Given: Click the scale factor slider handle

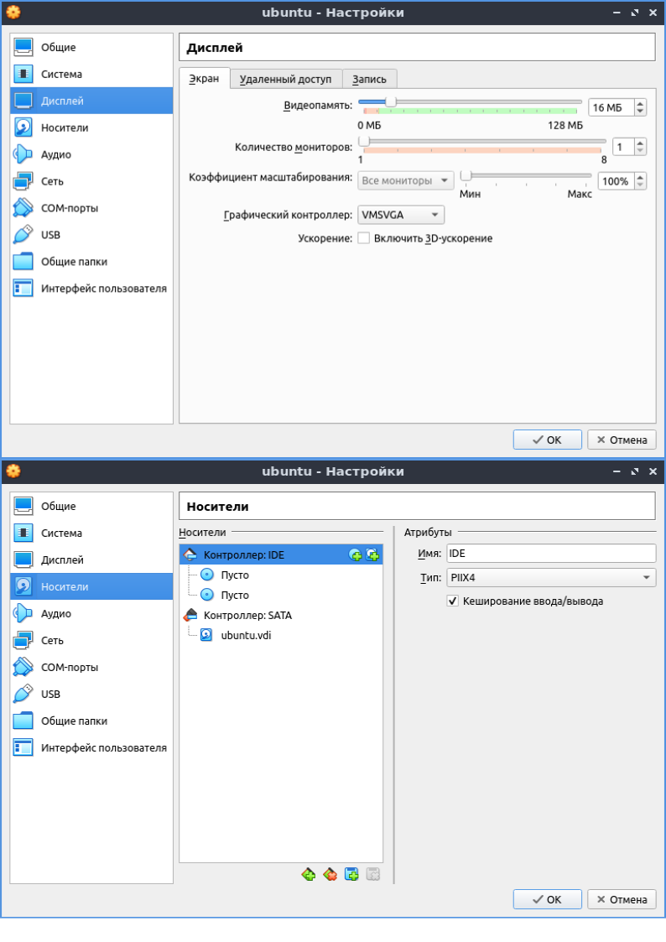Looking at the screenshot, I should coord(466,175).
